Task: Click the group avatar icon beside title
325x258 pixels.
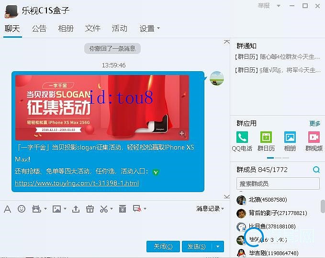Action: click(x=11, y=11)
